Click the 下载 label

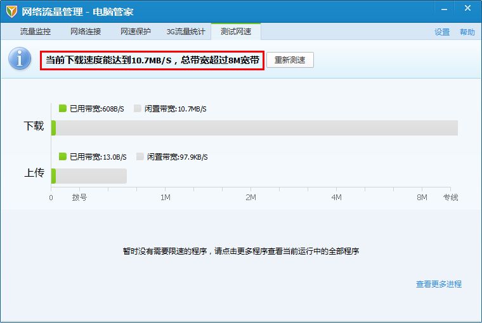(x=34, y=126)
